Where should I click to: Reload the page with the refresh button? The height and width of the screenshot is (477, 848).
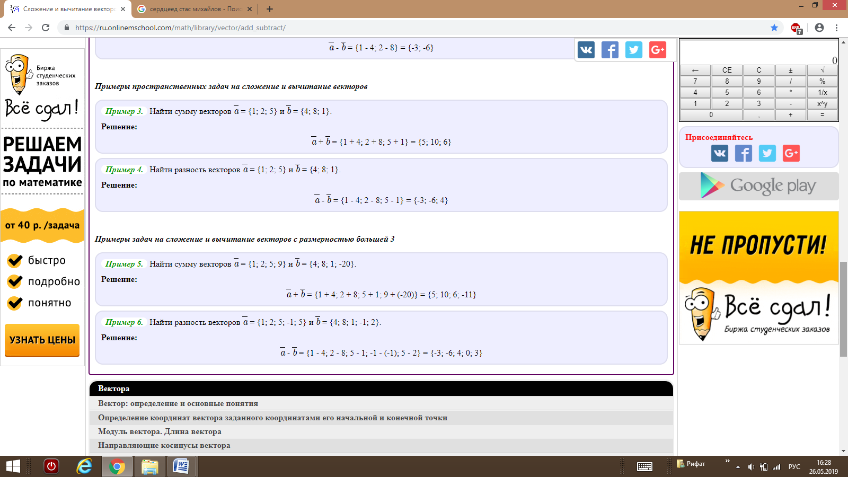[x=46, y=28]
